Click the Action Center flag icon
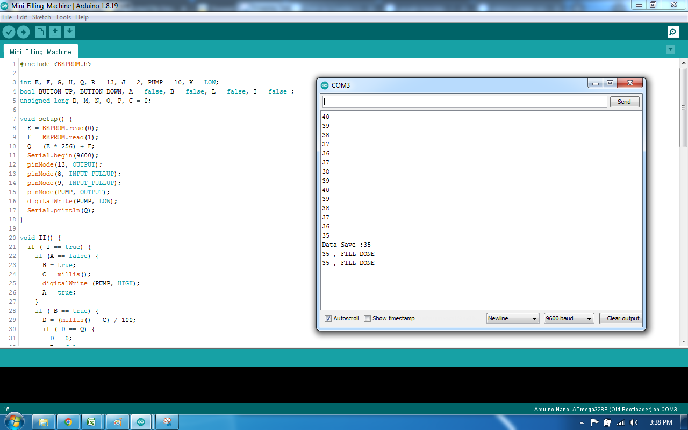Screen dimensions: 688x430 coord(595,422)
